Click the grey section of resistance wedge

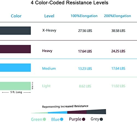click(96, 112)
